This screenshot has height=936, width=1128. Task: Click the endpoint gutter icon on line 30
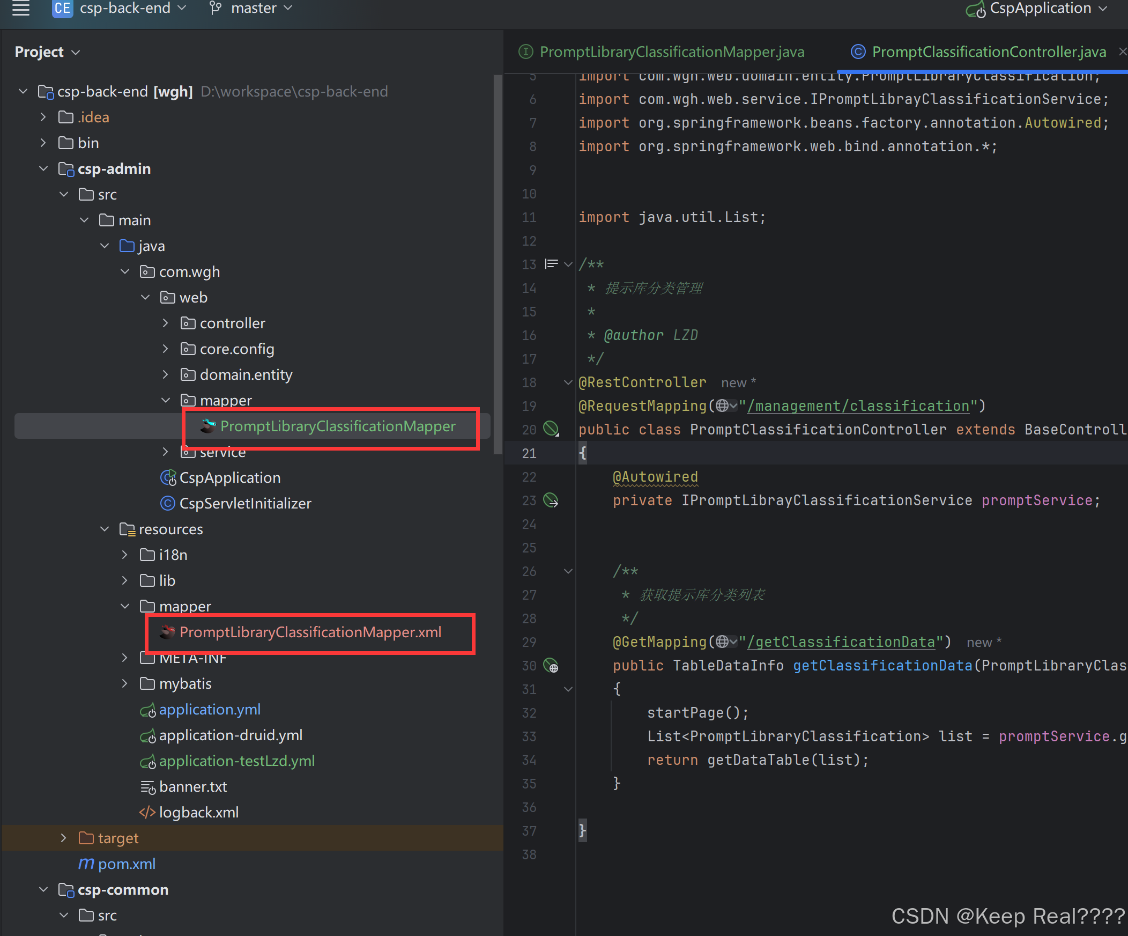coord(551,665)
